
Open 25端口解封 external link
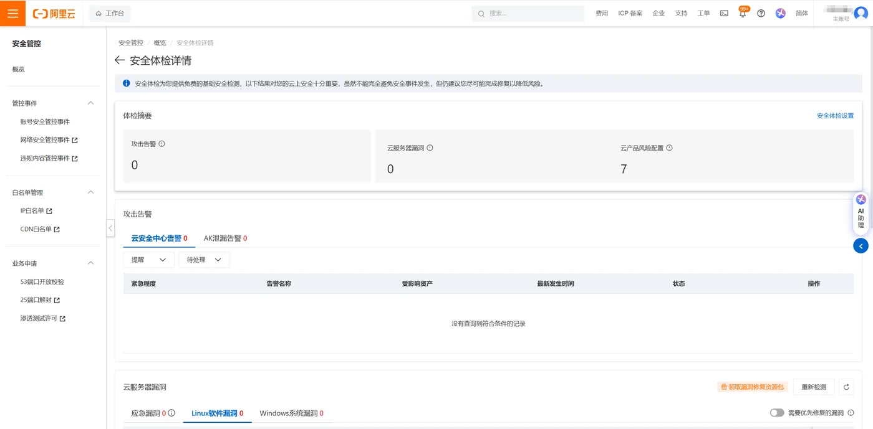pyautogui.click(x=40, y=300)
